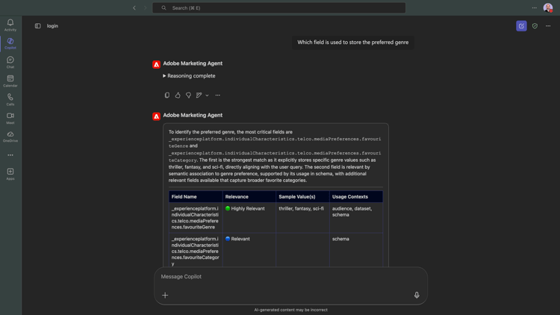Open the Calendar
Image resolution: width=560 pixels, height=315 pixels.
click(x=10, y=81)
